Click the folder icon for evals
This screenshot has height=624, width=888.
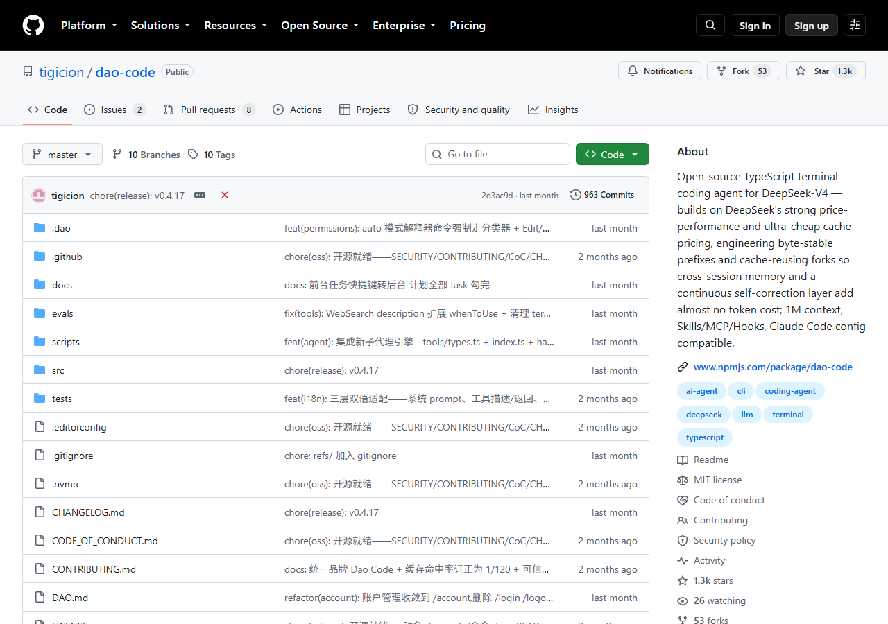40,313
